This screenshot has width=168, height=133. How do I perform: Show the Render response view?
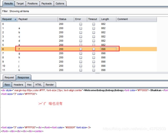pos(50,85)
